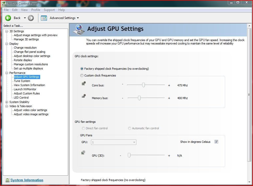Click the plus sign beside GPU (3D) slider
The width and height of the screenshot is (253, 186).
click(x=169, y=156)
